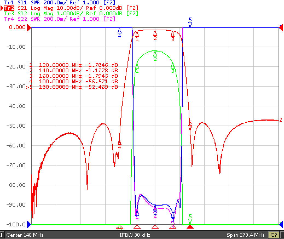Click the blue arrow at the bottom-left plot corner
The height and width of the screenshot is (239, 284).
click(x=29, y=224)
